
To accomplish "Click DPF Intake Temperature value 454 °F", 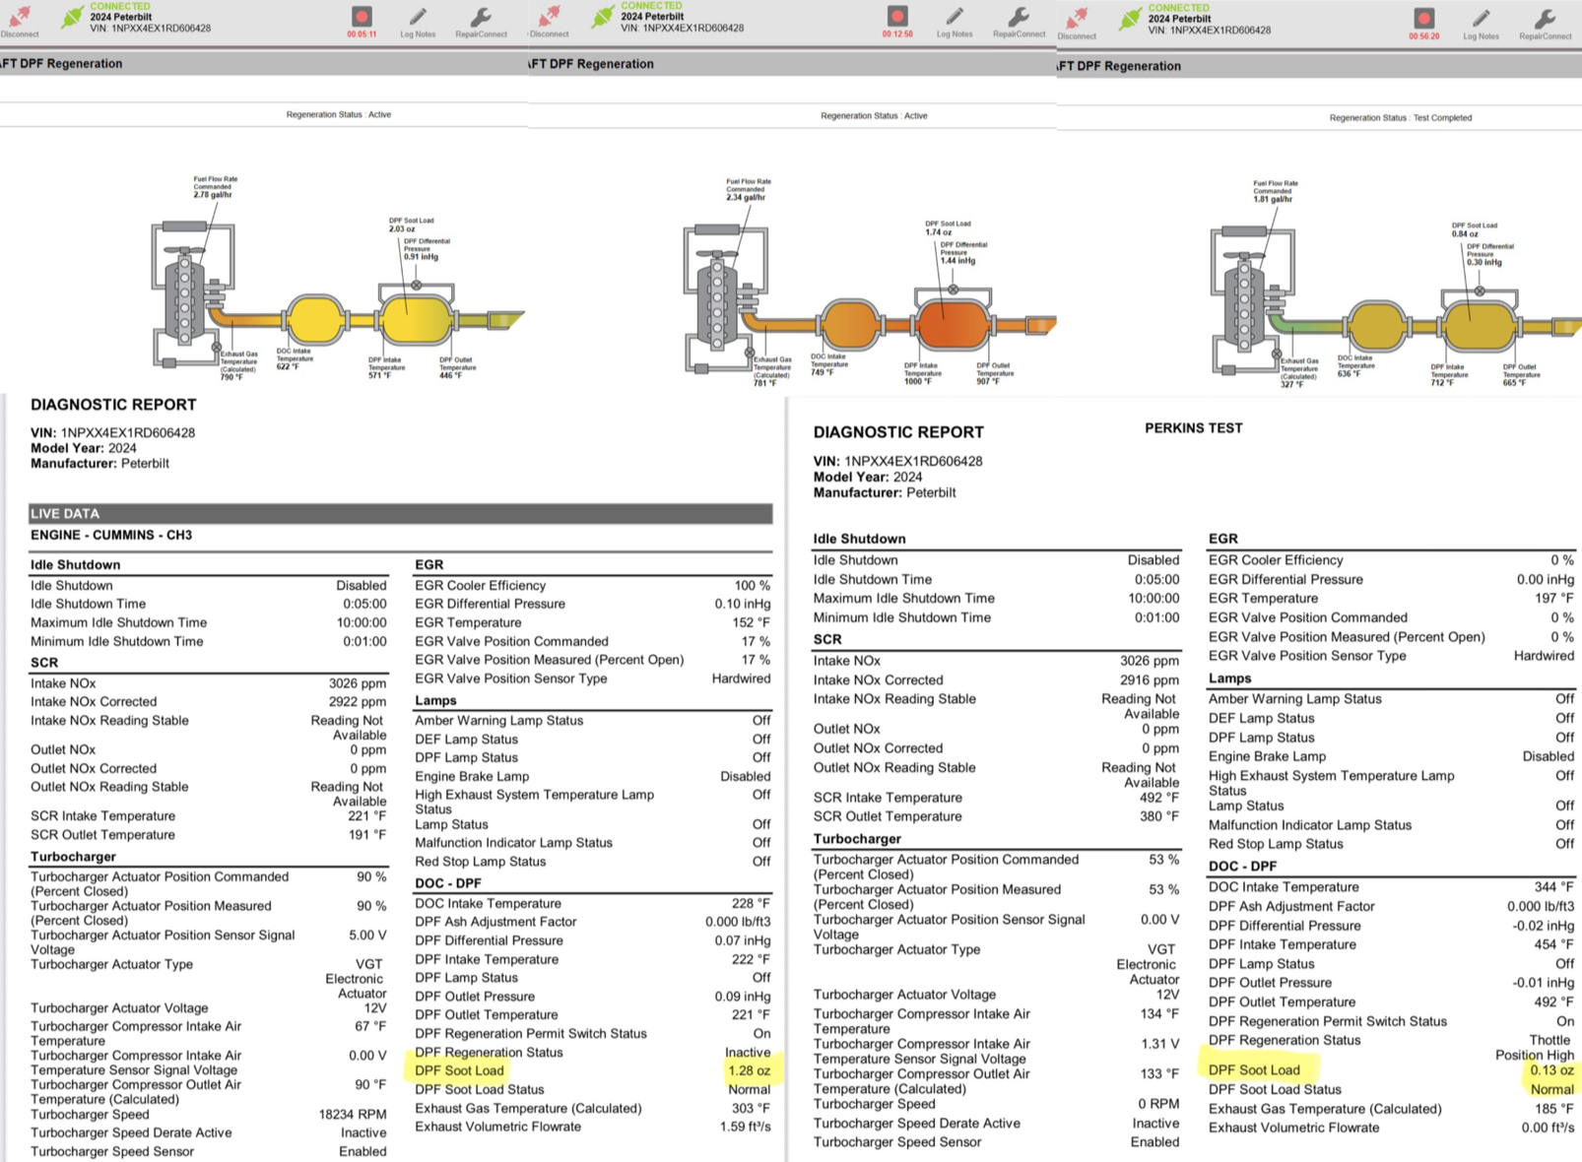I will (1553, 945).
